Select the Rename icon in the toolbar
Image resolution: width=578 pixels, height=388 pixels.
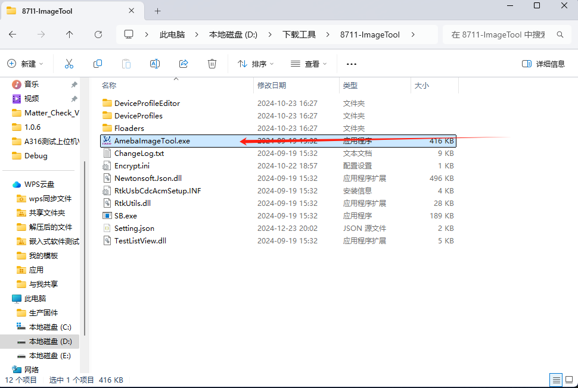[x=154, y=63]
